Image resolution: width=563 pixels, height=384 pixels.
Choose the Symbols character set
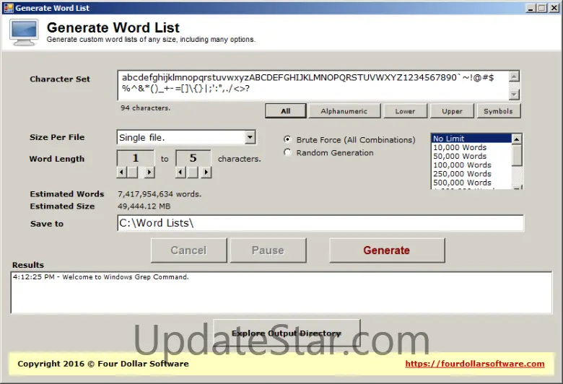point(498,111)
